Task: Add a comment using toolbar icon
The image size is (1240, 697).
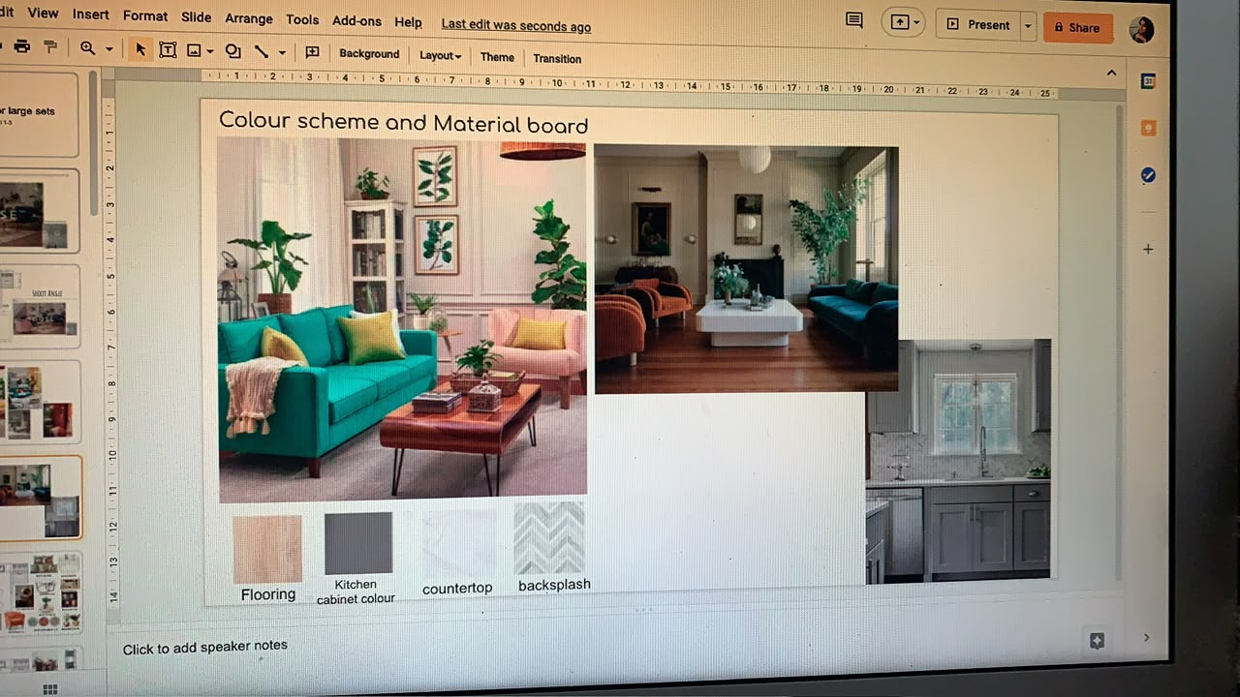Action: coord(312,52)
